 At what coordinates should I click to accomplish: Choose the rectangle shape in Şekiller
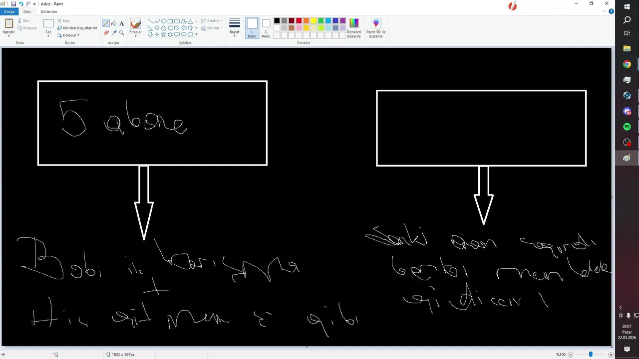pyautogui.click(x=170, y=21)
